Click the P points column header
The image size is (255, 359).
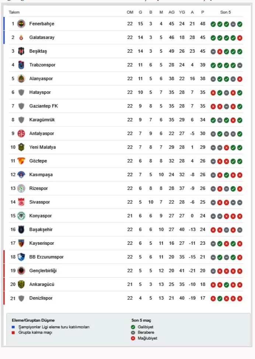click(203, 12)
